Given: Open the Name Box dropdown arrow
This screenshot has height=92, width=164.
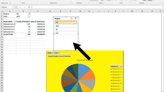Looking at the screenshot, I should (12, 7).
